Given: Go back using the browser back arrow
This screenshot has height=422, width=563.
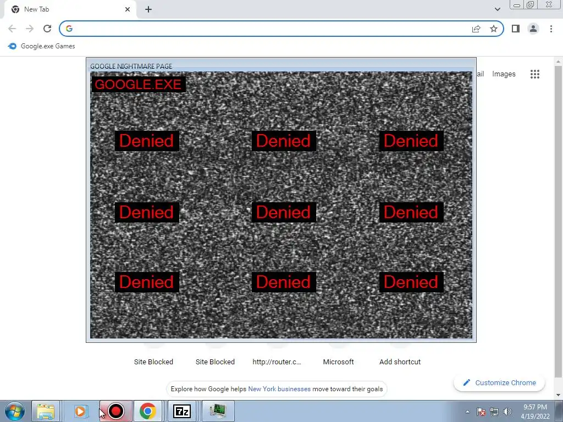Looking at the screenshot, I should [12, 29].
